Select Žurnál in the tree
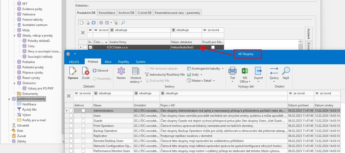The width and height of the screenshot is (345, 153). tap(21, 136)
